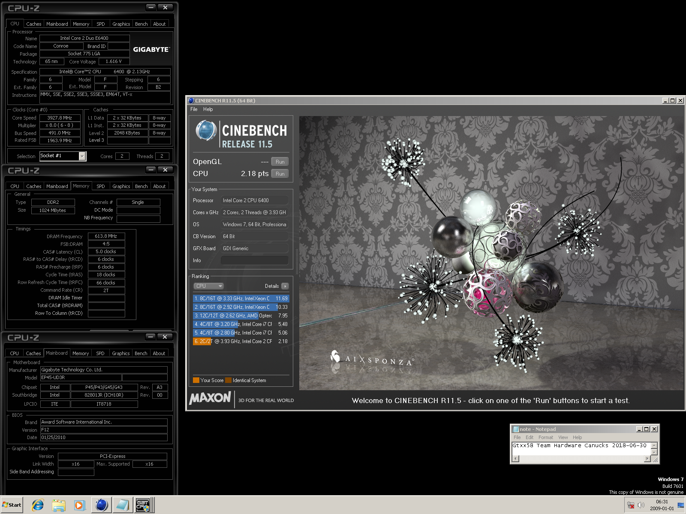Select ranking row 2 scoring 10.33
The image size is (686, 514).
[x=241, y=307]
